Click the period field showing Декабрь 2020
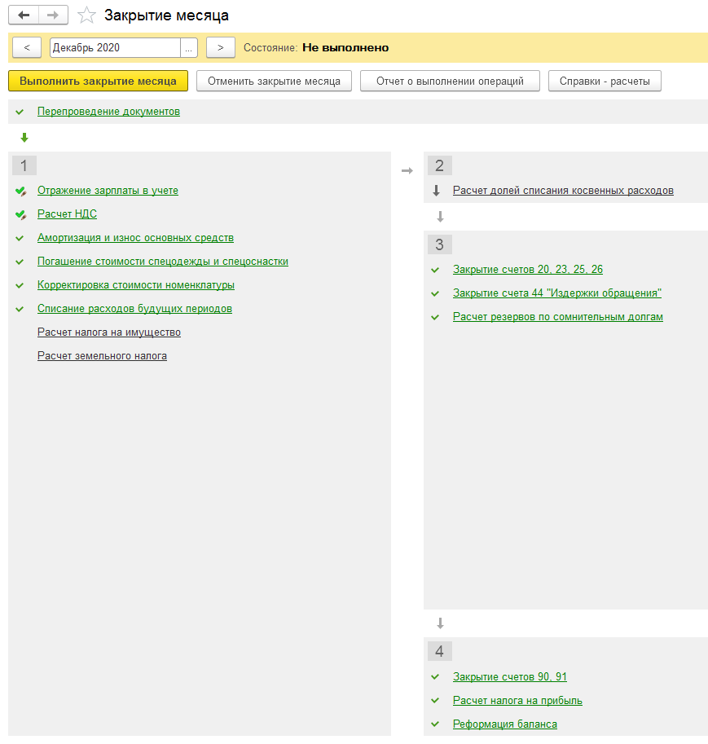This screenshot has height=744, width=708. (114, 48)
